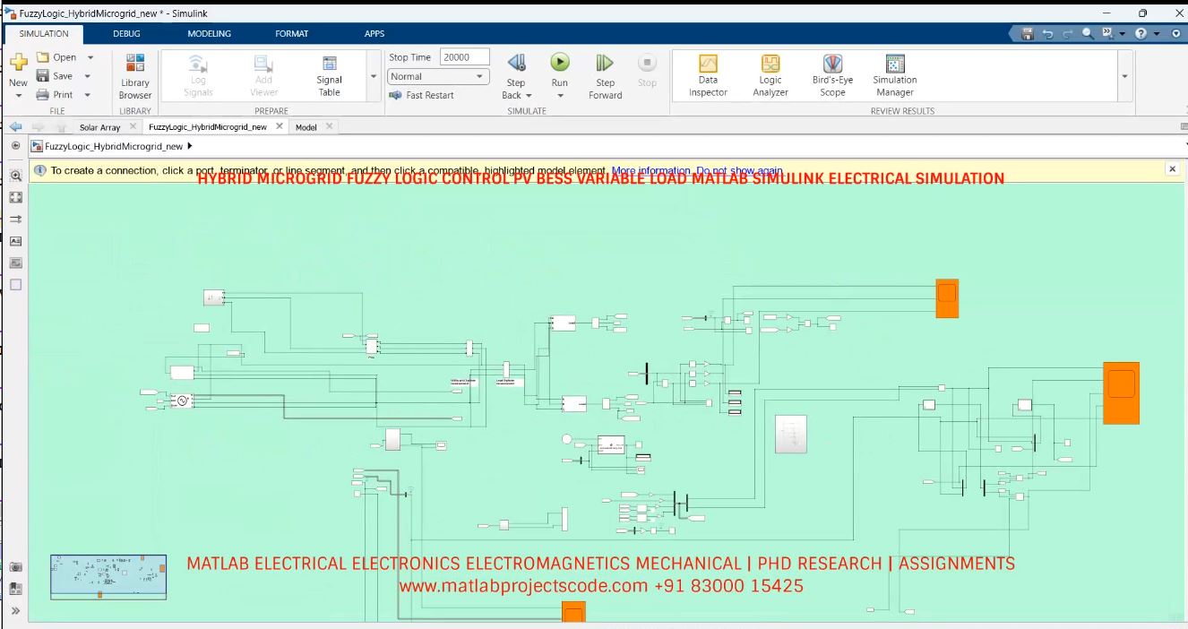Viewport: 1188px width, 629px height.
Task: Switch to the DEBUG ribbon tab
Action: 126,33
